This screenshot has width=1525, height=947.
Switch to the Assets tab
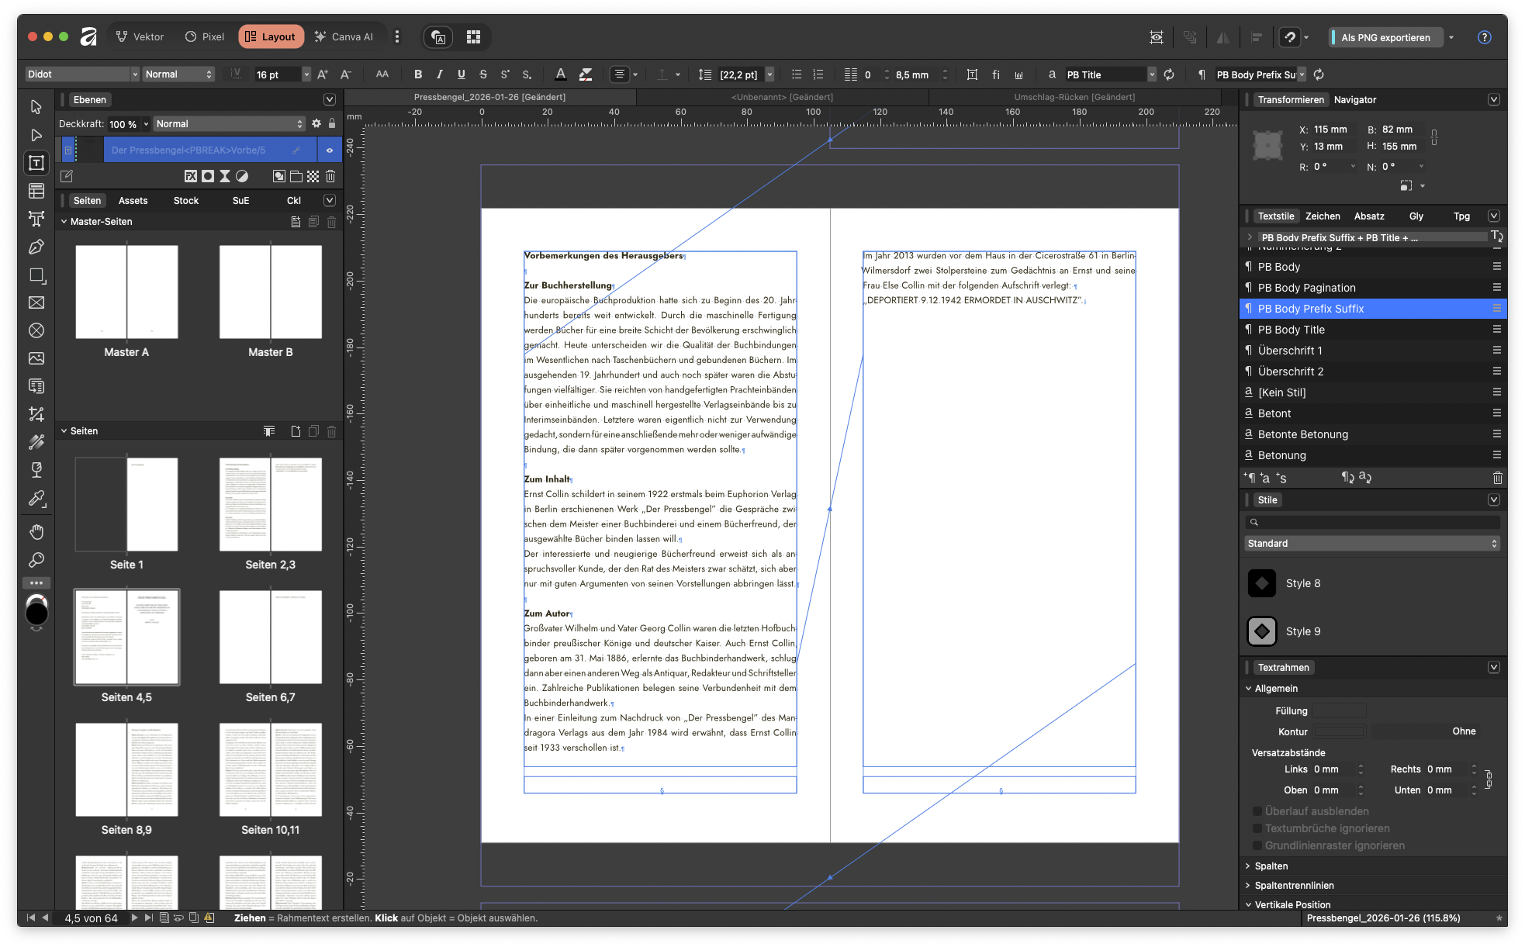tap(133, 201)
